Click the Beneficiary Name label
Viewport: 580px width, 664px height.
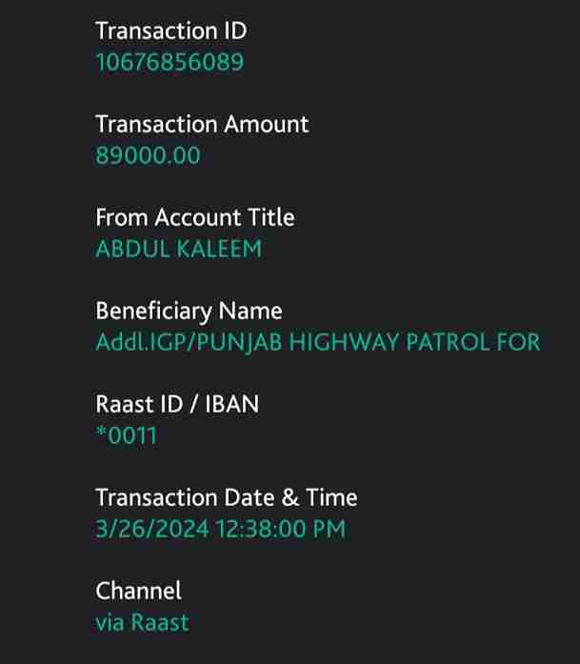click(x=189, y=311)
